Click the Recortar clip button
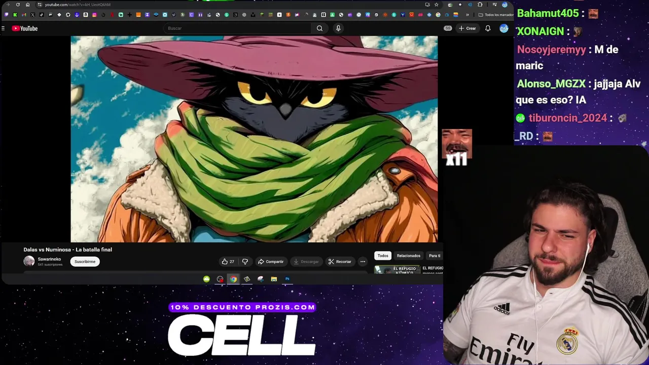This screenshot has width=649, height=365. [x=340, y=262]
